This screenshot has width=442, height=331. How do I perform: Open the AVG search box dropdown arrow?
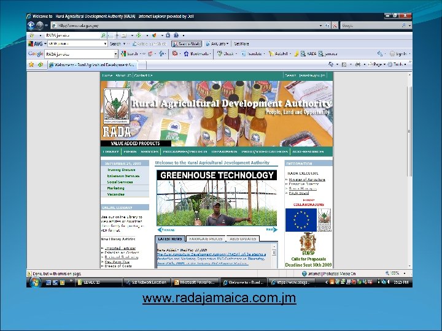(105, 44)
